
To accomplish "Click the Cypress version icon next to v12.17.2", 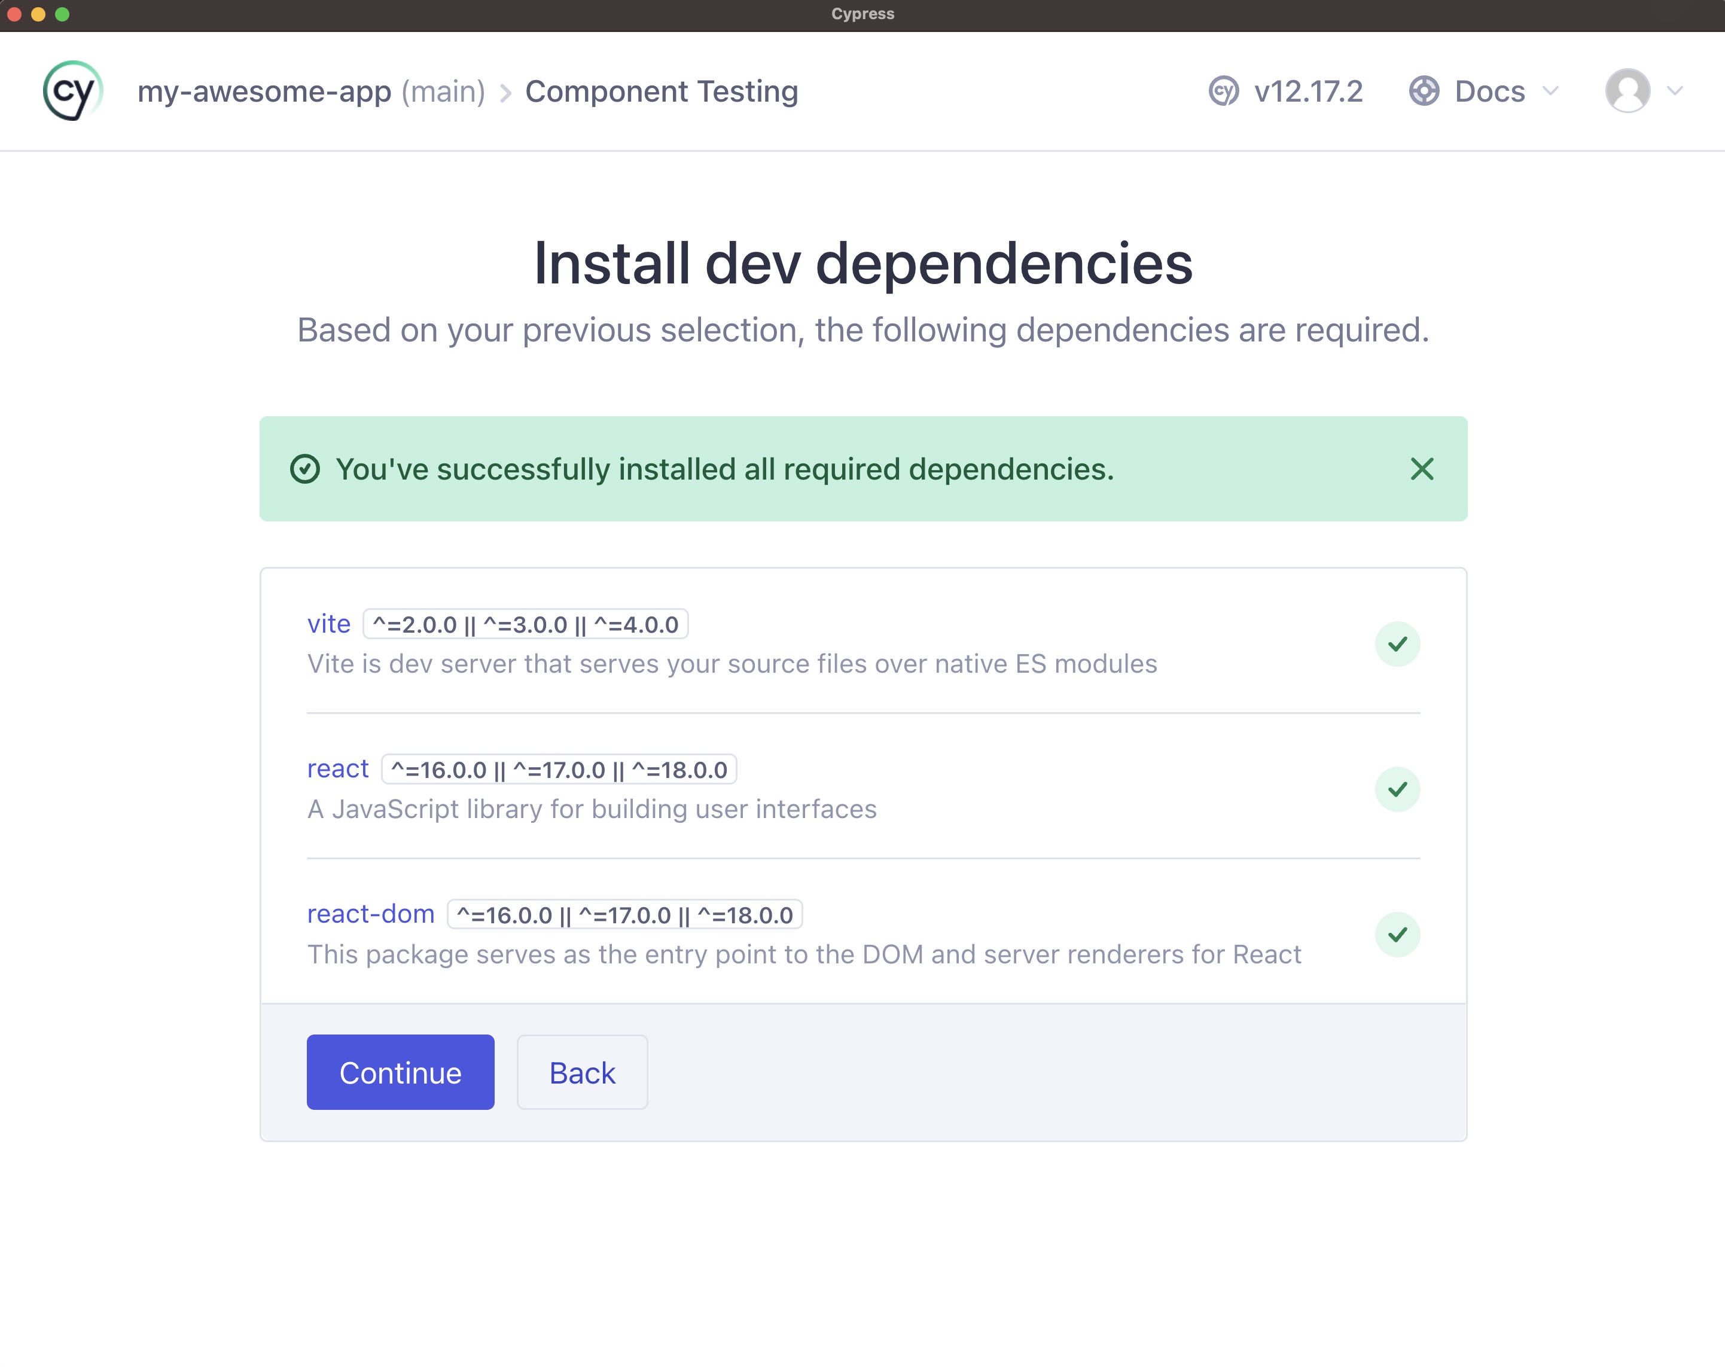I will pyautogui.click(x=1224, y=91).
